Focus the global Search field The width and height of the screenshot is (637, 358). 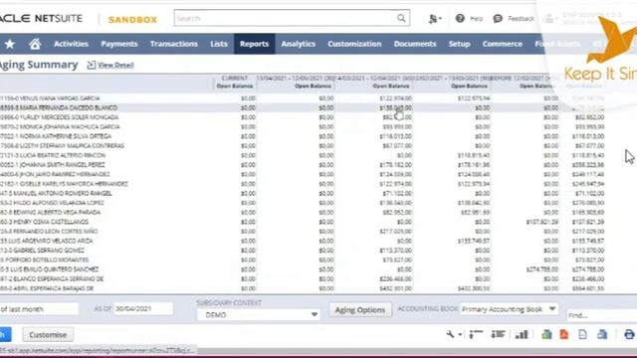point(292,18)
